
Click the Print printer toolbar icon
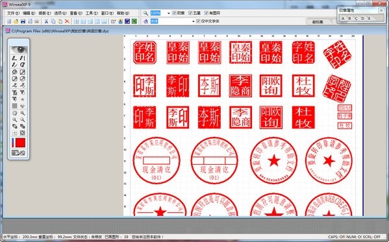(x=37, y=21)
